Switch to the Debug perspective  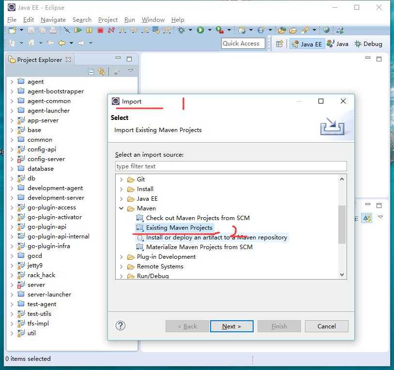coord(368,44)
